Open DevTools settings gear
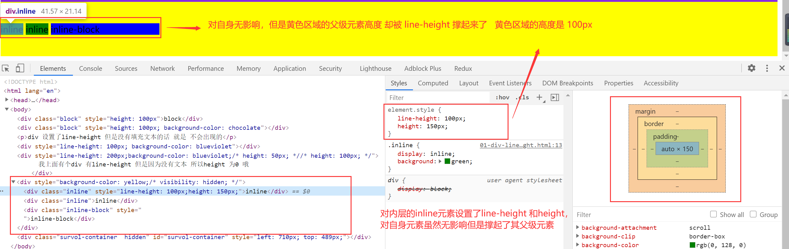789x249 pixels. coord(751,68)
